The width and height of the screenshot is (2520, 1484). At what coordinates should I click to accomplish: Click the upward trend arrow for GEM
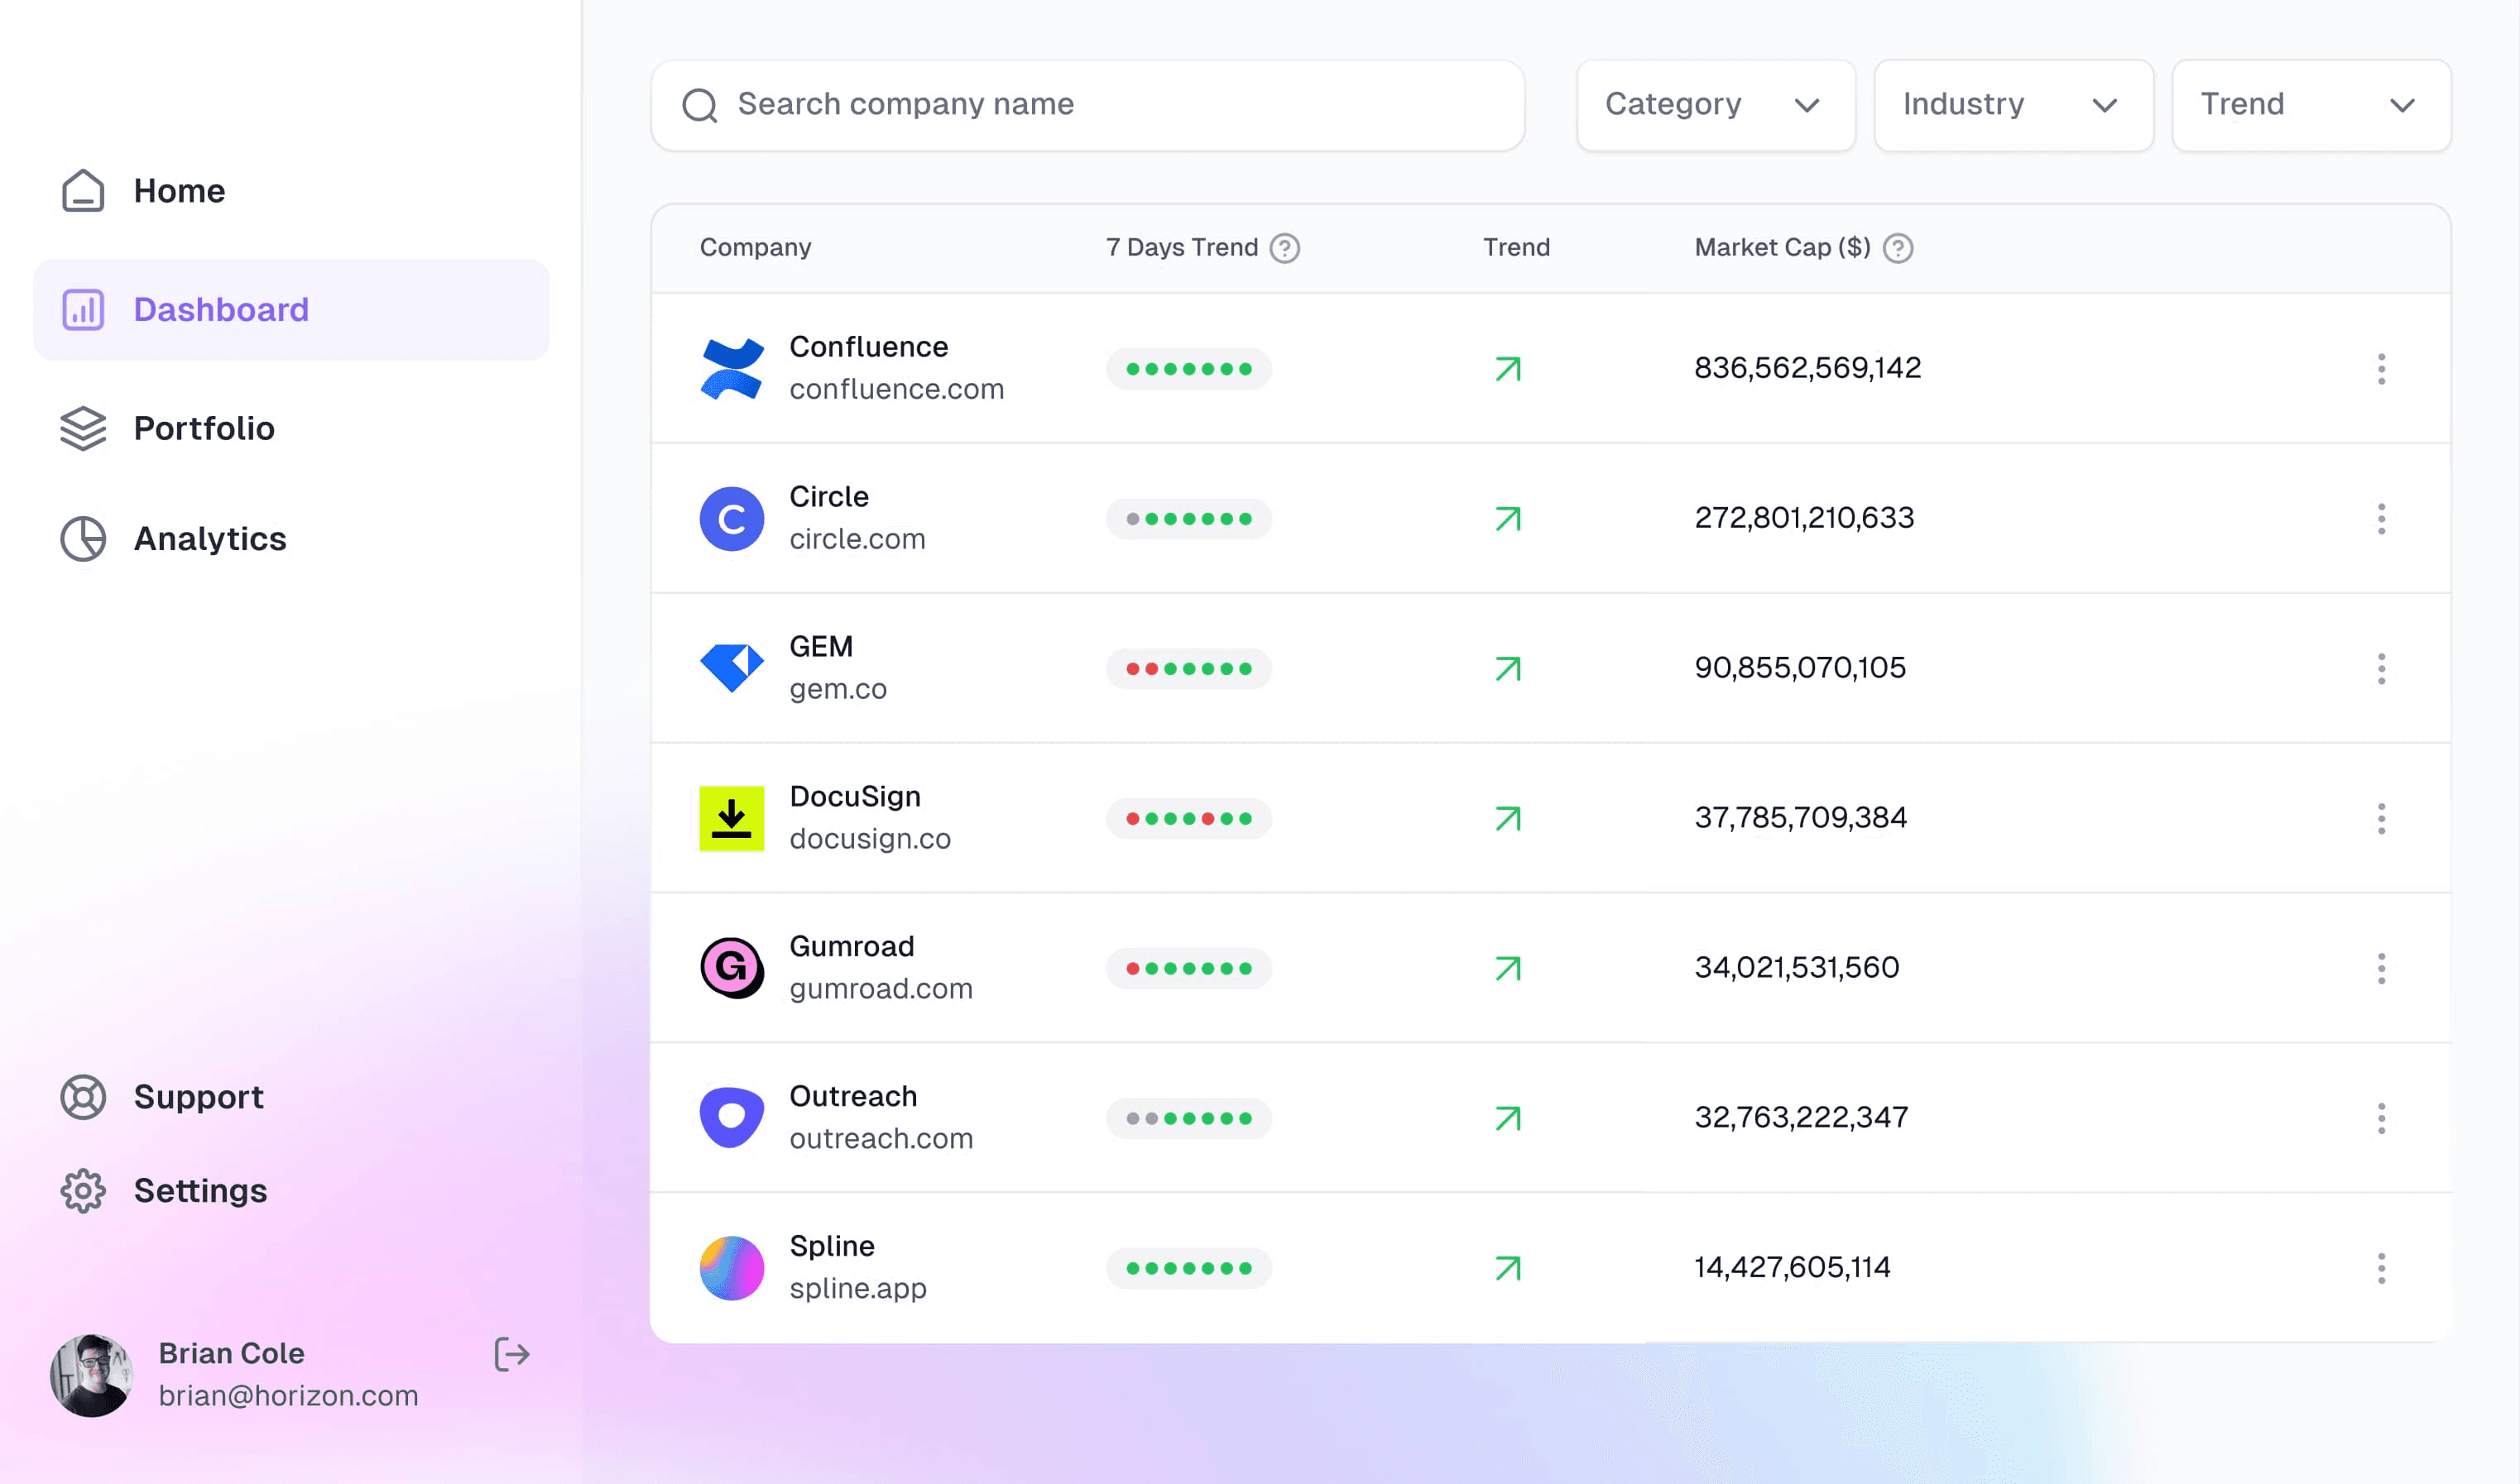[x=1508, y=669]
